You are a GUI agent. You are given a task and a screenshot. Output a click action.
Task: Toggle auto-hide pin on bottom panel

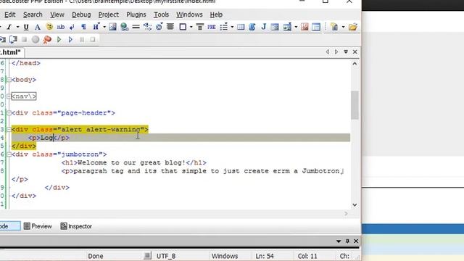(347, 241)
